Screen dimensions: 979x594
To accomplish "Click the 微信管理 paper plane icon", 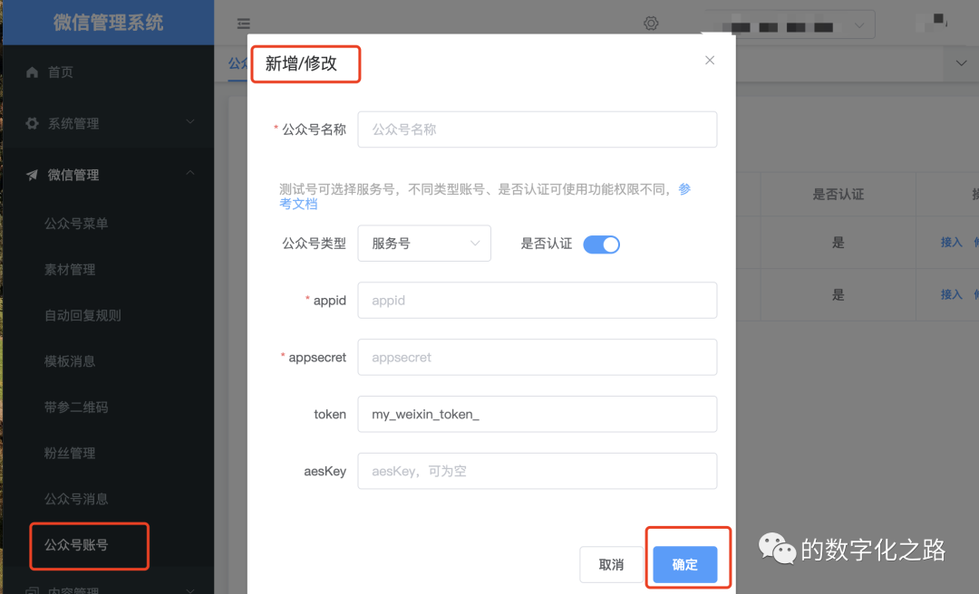I will (x=32, y=175).
